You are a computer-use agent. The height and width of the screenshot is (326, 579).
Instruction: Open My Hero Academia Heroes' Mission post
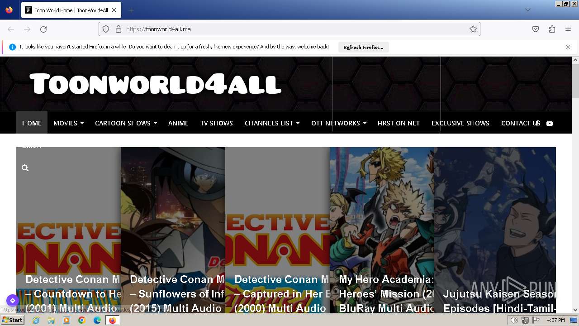382,230
